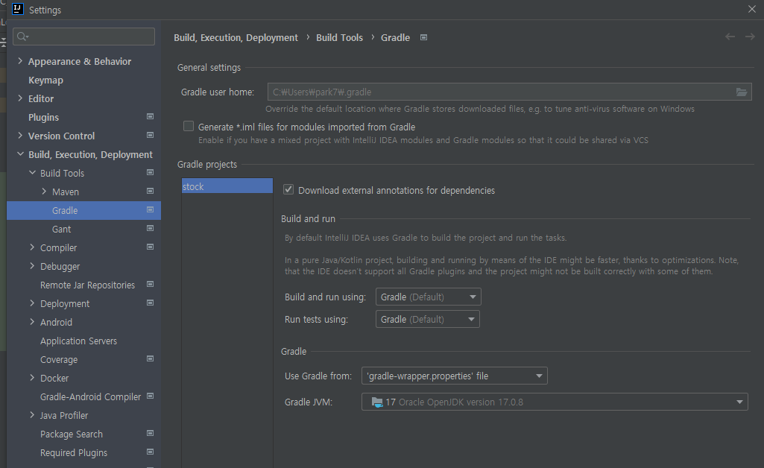Select Gant under Build Tools

(x=61, y=229)
